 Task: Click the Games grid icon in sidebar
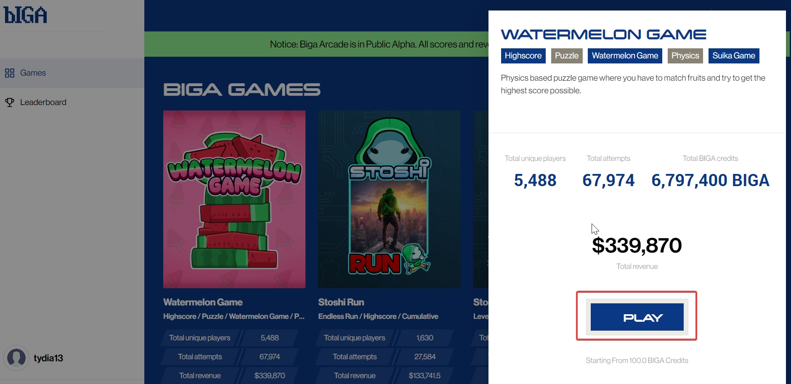pyautogui.click(x=10, y=73)
